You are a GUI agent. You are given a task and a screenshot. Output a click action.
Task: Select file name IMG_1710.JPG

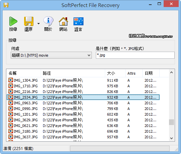pos(26,86)
